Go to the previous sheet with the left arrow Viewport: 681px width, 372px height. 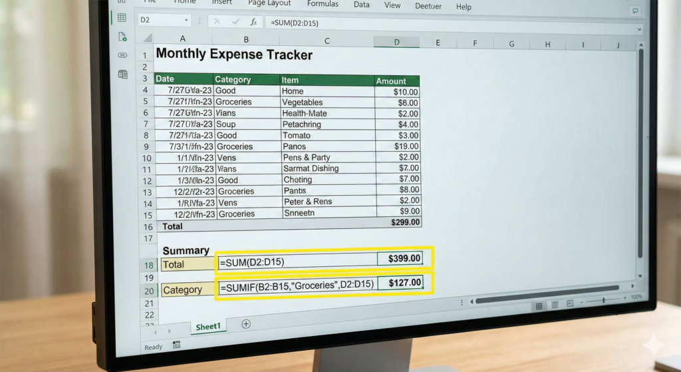156,331
